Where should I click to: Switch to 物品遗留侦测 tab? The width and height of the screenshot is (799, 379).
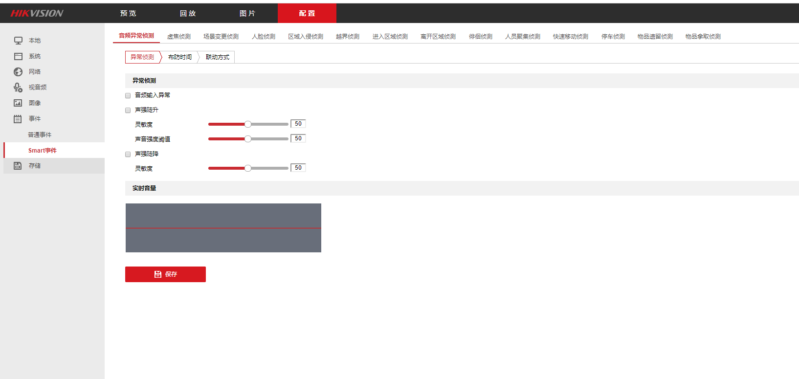[x=655, y=37]
